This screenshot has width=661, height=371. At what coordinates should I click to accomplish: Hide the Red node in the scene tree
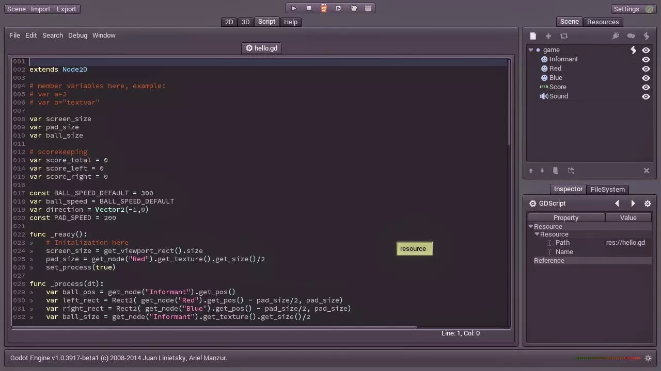(x=646, y=69)
